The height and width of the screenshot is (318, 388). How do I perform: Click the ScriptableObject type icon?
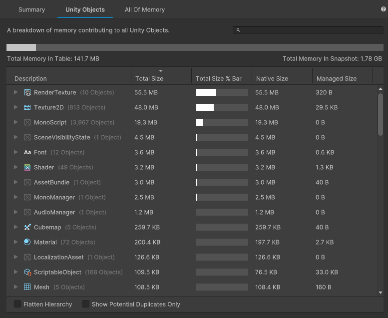click(x=27, y=272)
